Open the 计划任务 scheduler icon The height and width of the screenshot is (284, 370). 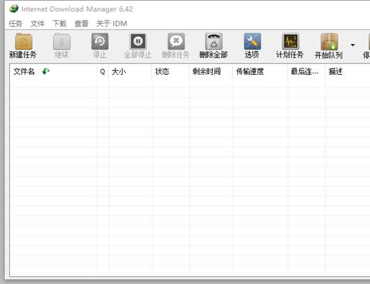pos(291,42)
